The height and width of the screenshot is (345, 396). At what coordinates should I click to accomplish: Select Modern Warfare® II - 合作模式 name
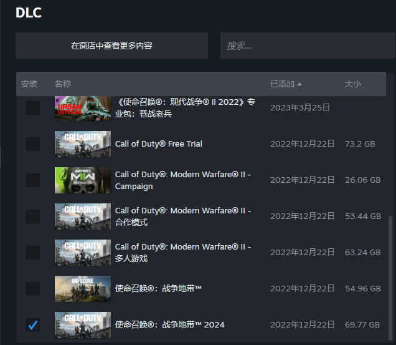[x=183, y=216]
